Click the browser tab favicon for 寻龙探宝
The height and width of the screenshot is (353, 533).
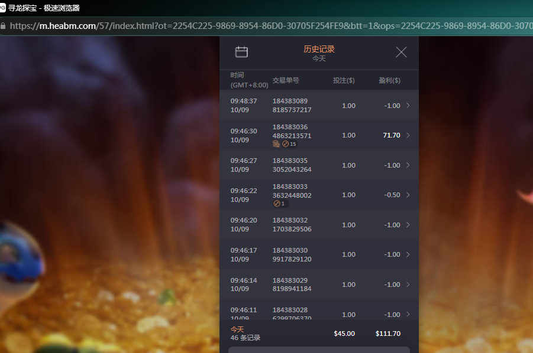[x=3, y=8]
